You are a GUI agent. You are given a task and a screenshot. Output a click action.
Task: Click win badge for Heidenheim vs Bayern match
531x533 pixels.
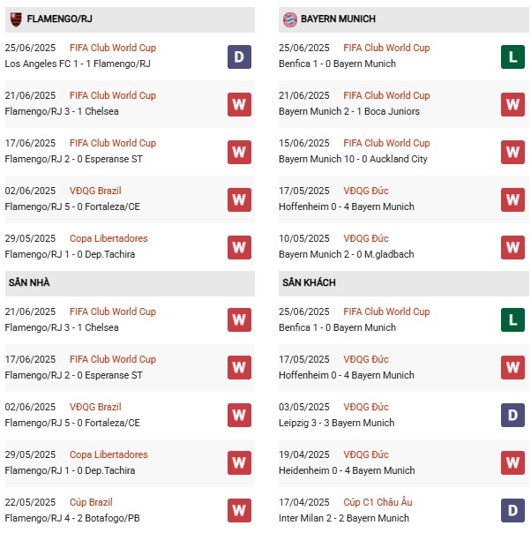512,463
